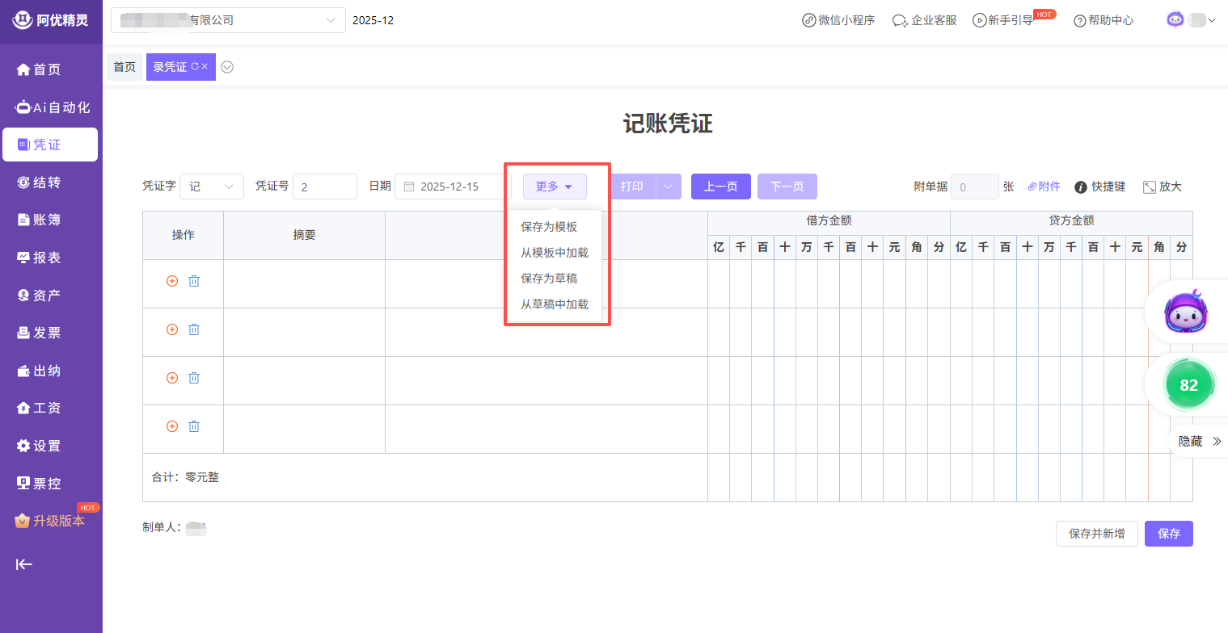Open the 凭证字 记 dropdown
Image resolution: width=1228 pixels, height=633 pixels.
click(x=212, y=187)
